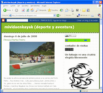Image resolution: width=103 pixels, height=93 pixels.
Task: Adjust the blue music player volume bar
Action: pos(85,40)
